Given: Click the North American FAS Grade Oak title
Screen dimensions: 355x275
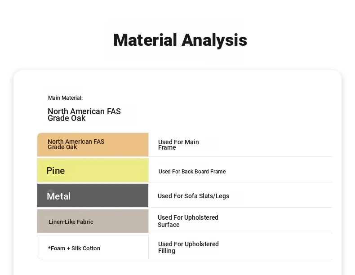Looking at the screenshot, I should click(84, 115).
